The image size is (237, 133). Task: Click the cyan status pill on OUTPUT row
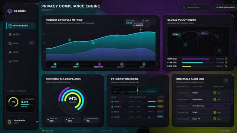tap(160, 116)
